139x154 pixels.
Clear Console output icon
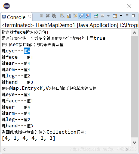pos(62,16)
